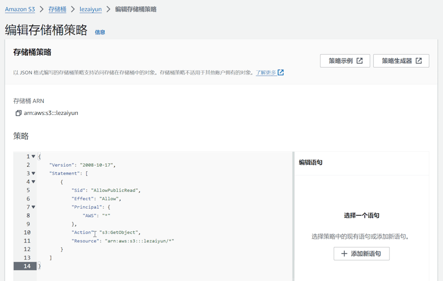This screenshot has height=281, width=443.
Task: Open 策略示例 policy examples button
Action: coord(345,61)
